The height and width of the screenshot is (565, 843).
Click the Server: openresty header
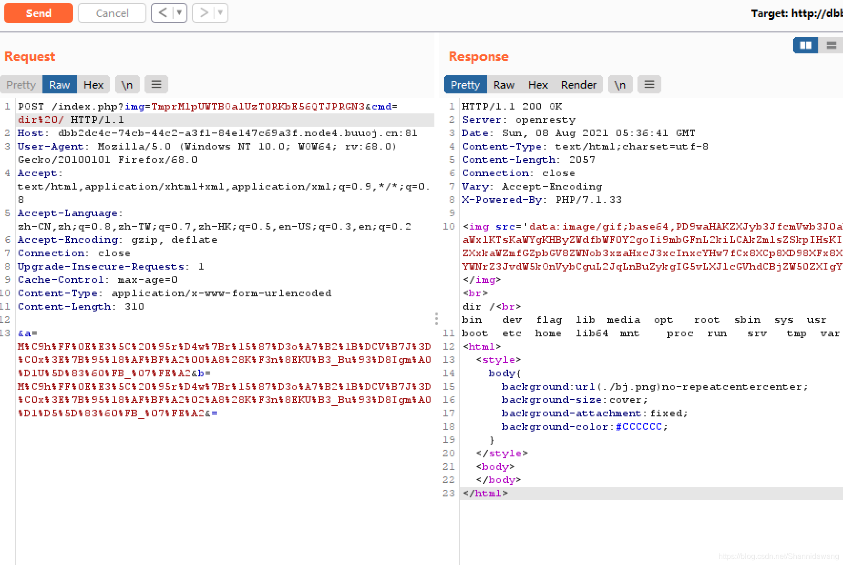pos(519,120)
